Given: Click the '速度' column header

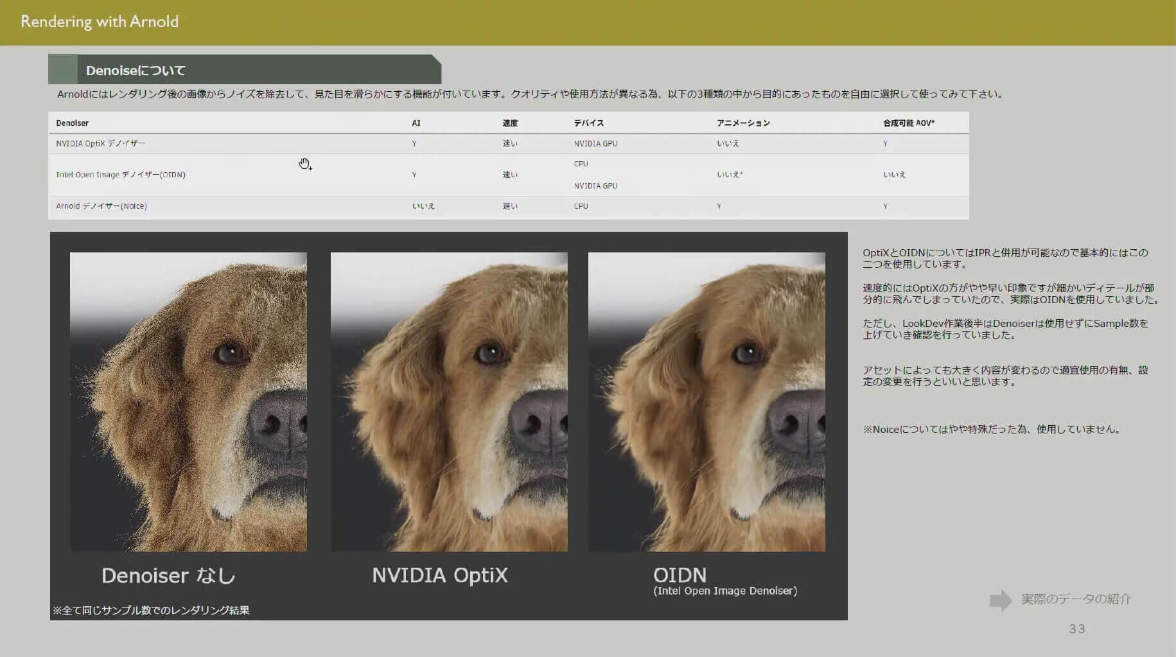Looking at the screenshot, I should [510, 123].
